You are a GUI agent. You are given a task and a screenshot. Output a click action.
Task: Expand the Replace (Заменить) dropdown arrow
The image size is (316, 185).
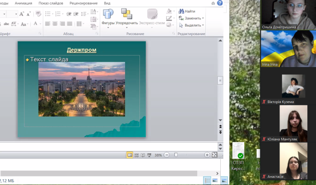point(203,18)
